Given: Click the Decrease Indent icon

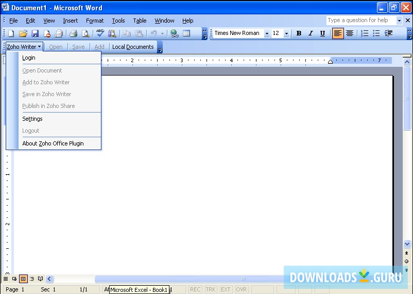Looking at the screenshot, I should (388, 33).
